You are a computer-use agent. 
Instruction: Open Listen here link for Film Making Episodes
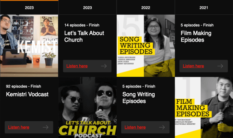tap(193, 66)
